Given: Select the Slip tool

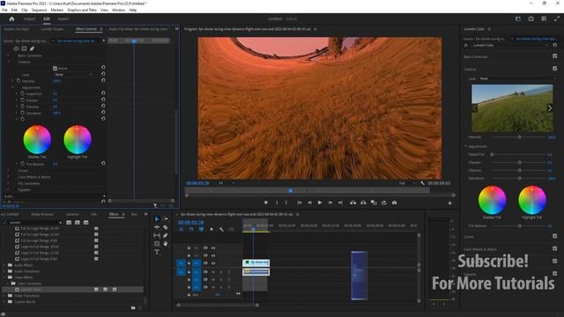Looking at the screenshot, I should click(157, 235).
